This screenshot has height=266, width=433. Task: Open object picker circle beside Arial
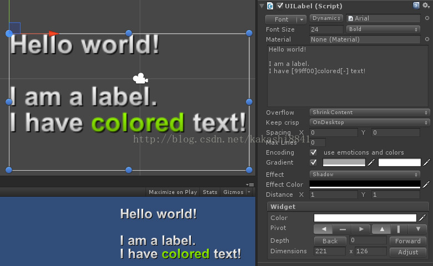[427, 18]
